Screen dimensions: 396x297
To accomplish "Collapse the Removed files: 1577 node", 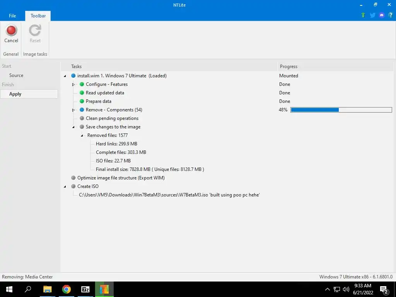I will (x=82, y=136).
